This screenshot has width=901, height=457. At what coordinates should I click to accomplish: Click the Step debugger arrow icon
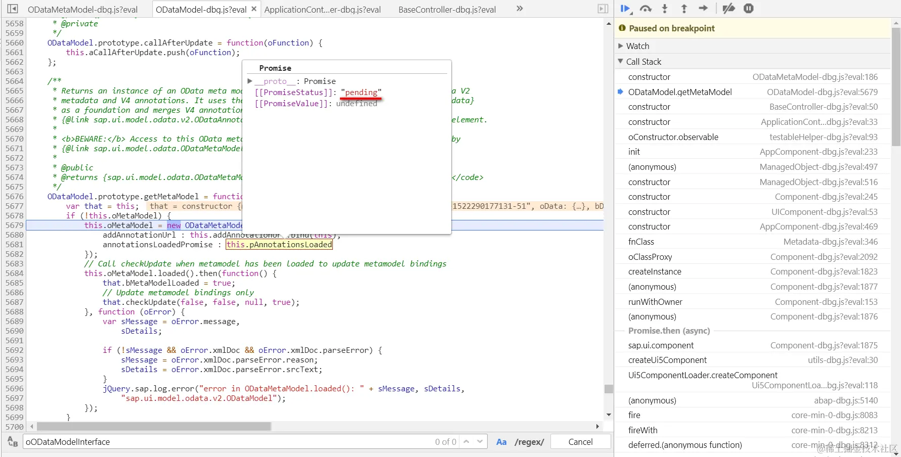pyautogui.click(x=703, y=9)
